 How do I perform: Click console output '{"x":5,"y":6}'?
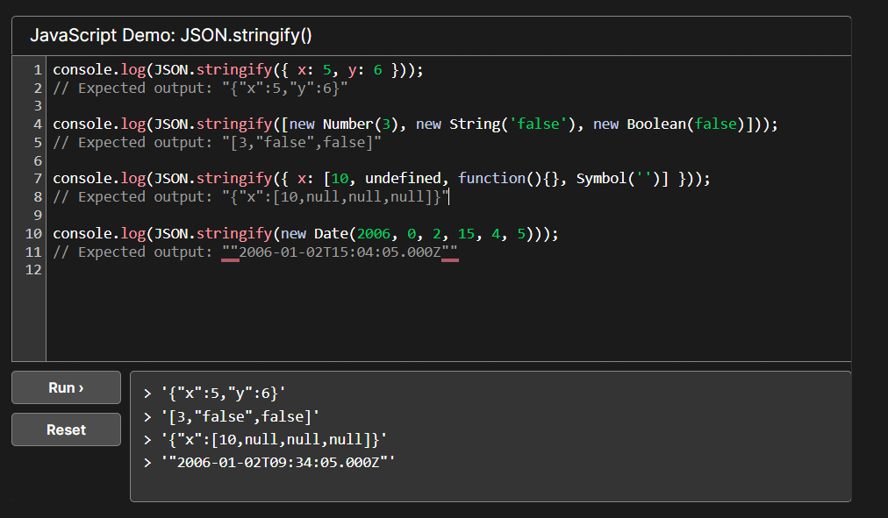click(x=223, y=393)
